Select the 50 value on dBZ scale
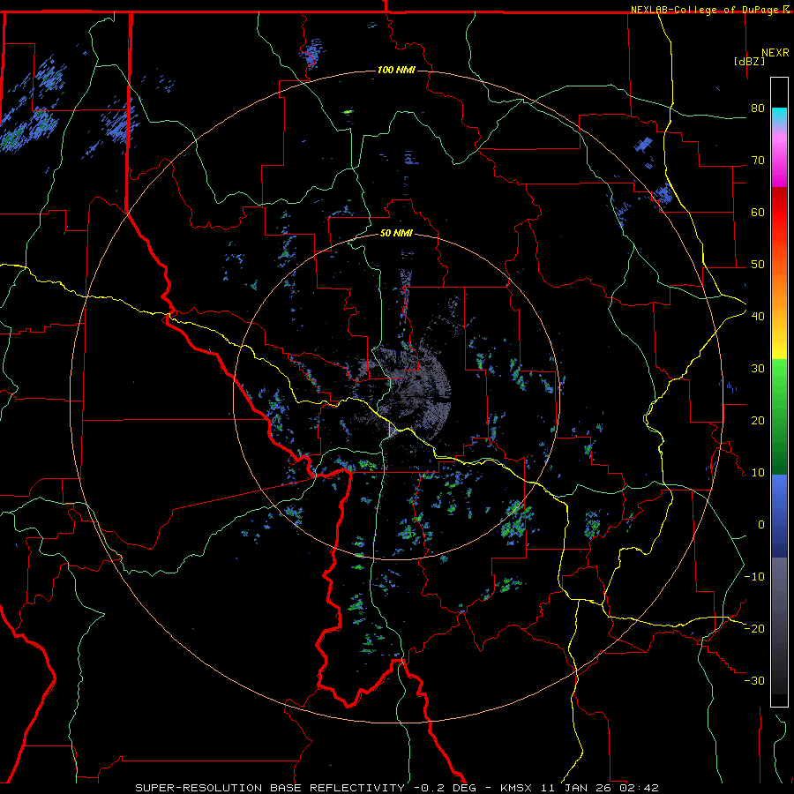Viewport: 794px width, 794px height. point(758,265)
